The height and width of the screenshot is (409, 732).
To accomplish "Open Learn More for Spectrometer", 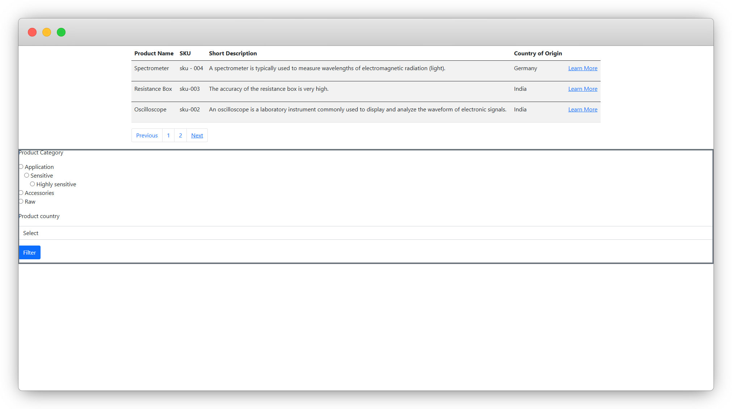I will click(582, 68).
